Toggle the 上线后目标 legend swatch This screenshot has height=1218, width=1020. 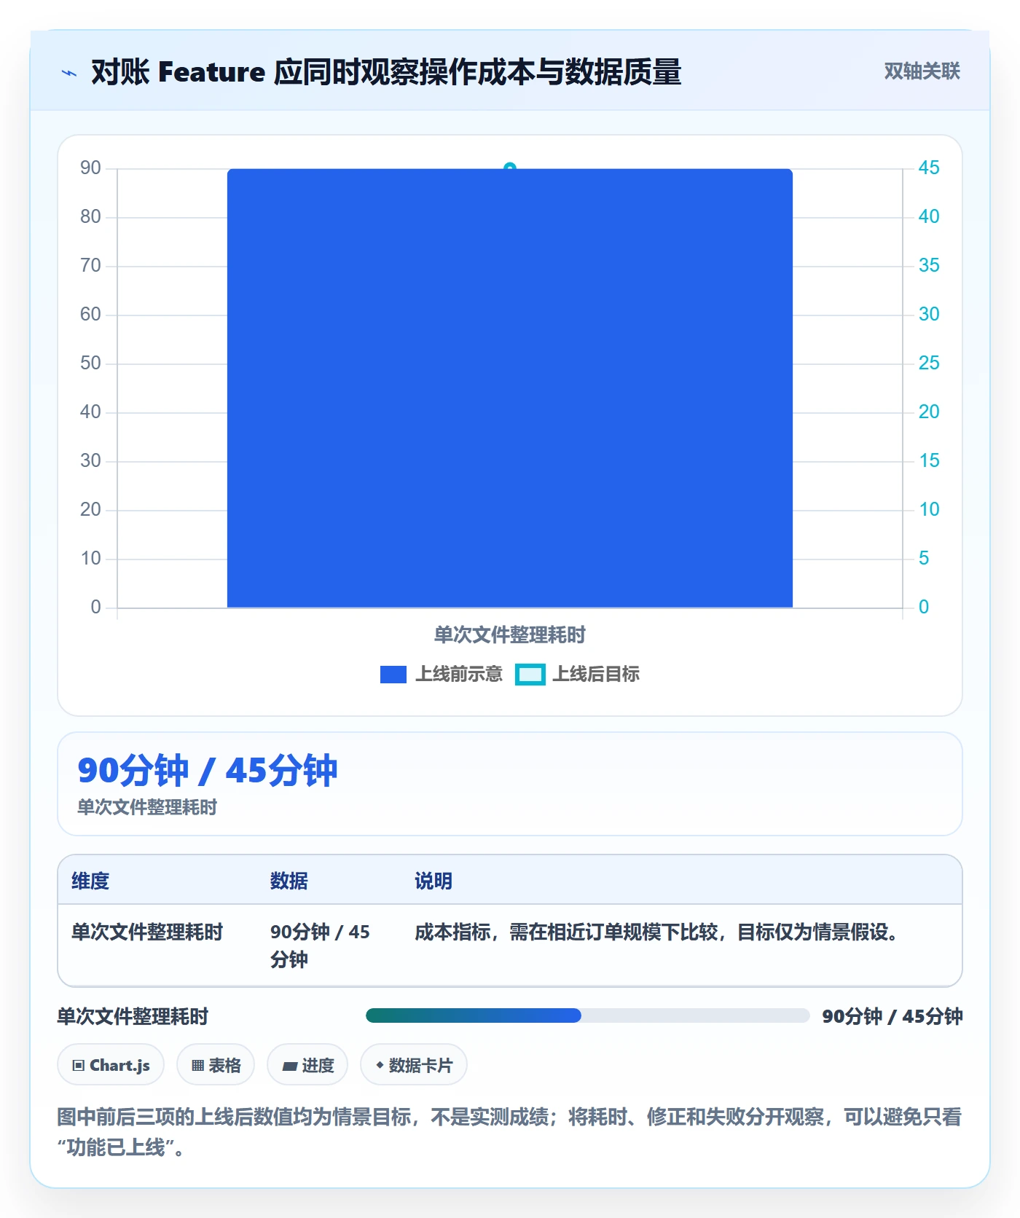pyautogui.click(x=530, y=675)
